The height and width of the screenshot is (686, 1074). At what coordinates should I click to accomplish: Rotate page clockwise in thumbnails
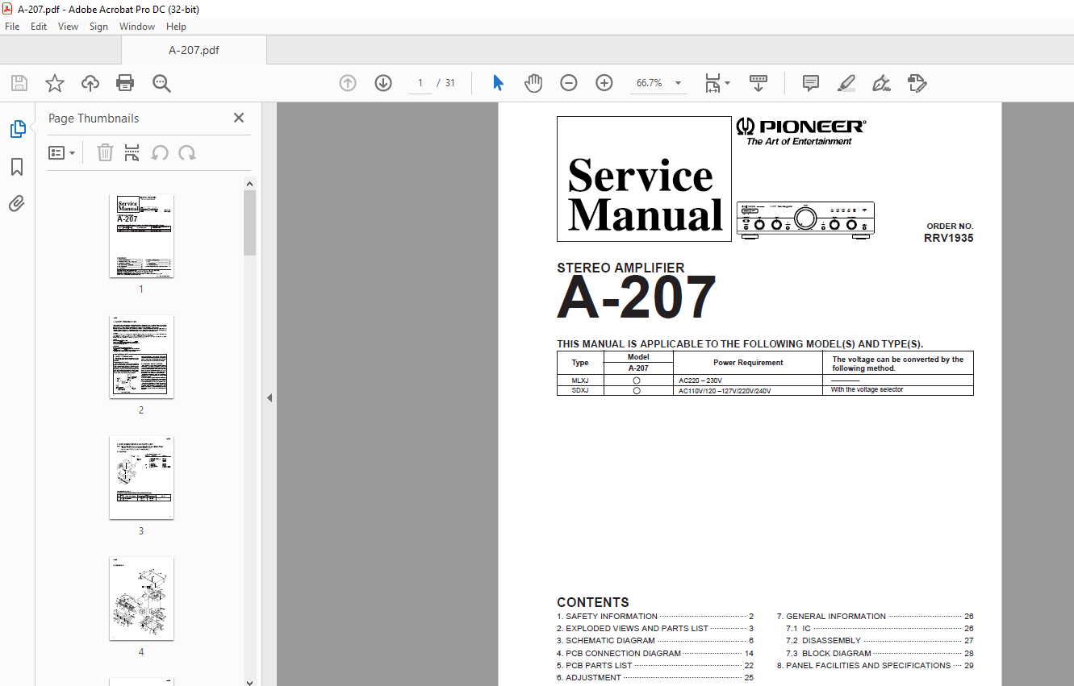coord(187,152)
